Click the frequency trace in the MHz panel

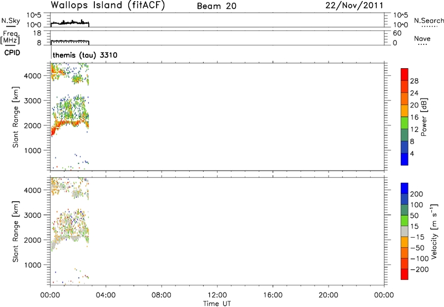click(70, 41)
